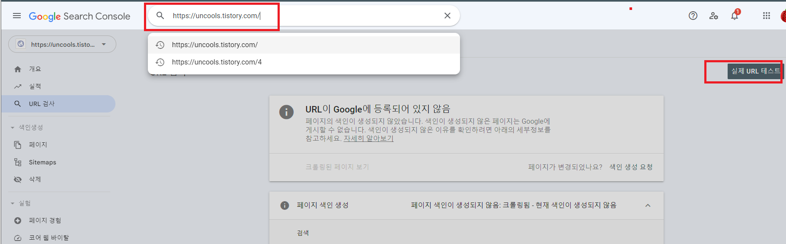The image size is (786, 244).
Task: Click the URL inspection input field
Action: click(304, 16)
